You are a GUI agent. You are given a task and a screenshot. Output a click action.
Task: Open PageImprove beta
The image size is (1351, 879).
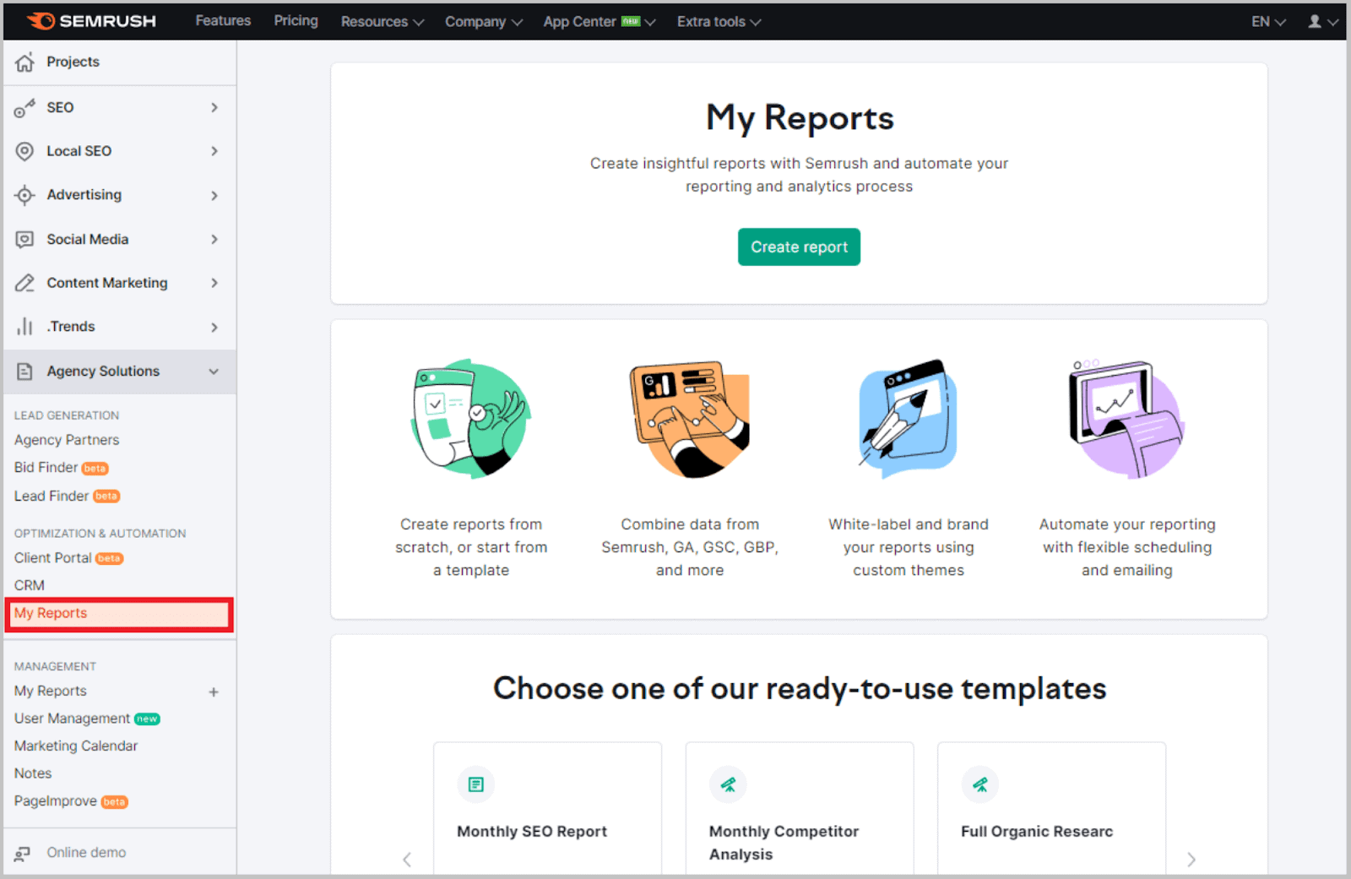click(x=71, y=801)
